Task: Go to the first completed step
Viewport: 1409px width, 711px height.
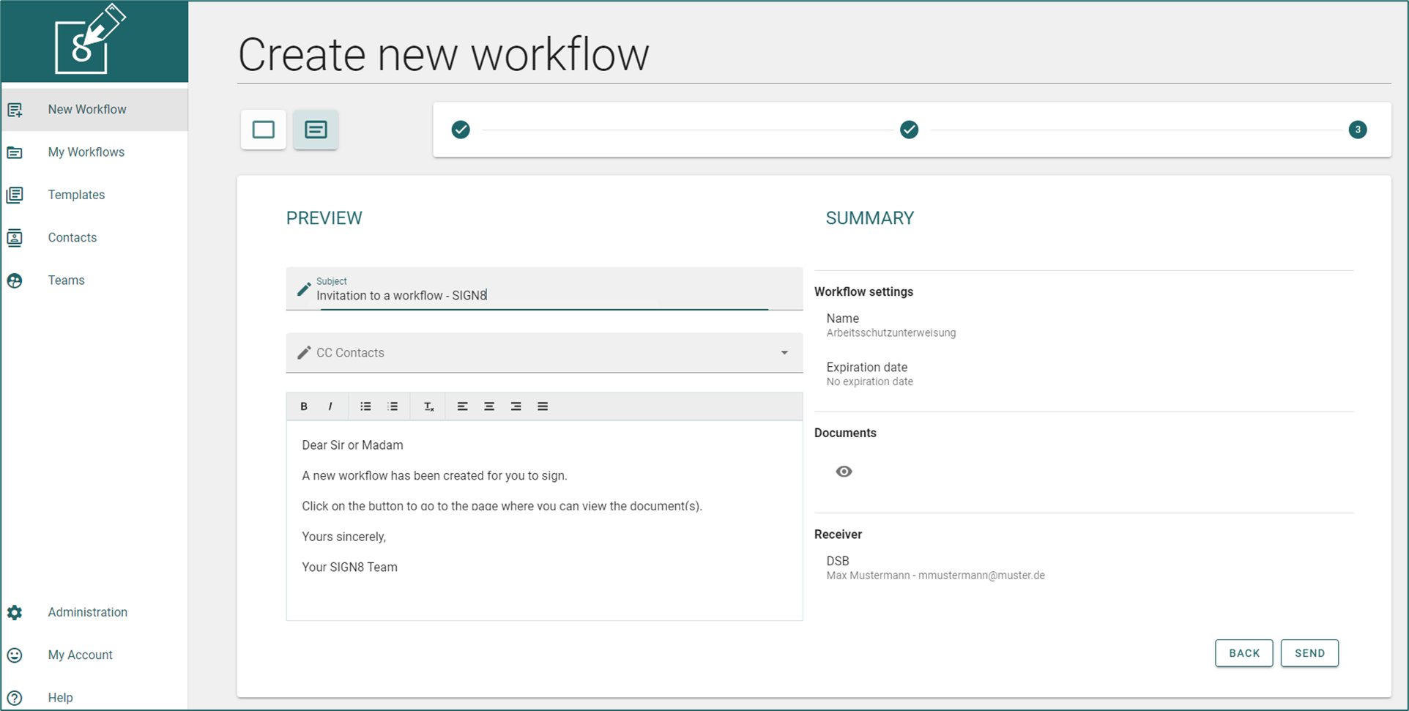Action: tap(461, 130)
